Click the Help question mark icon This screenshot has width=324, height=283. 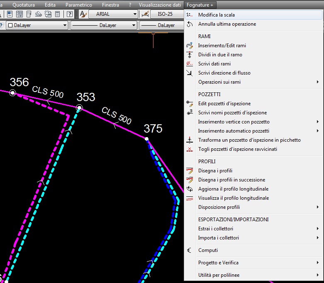(70, 14)
